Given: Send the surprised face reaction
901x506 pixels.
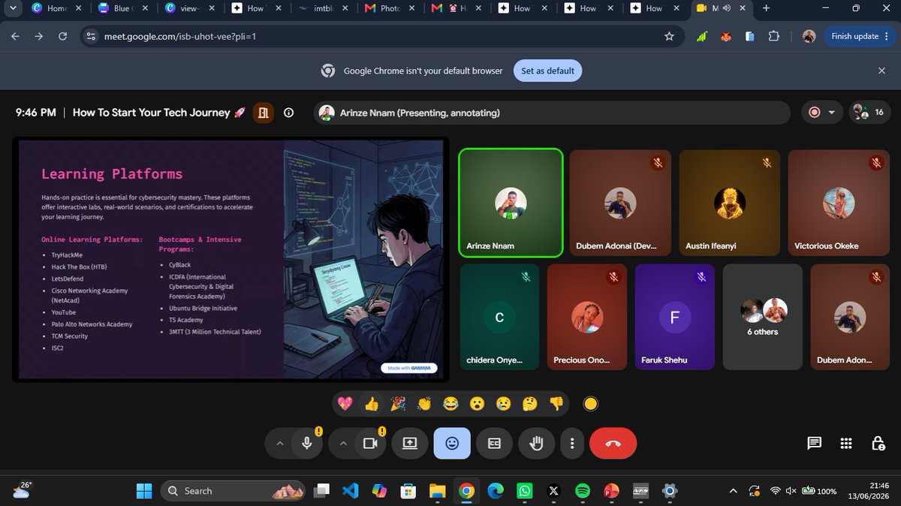Looking at the screenshot, I should coord(477,404).
